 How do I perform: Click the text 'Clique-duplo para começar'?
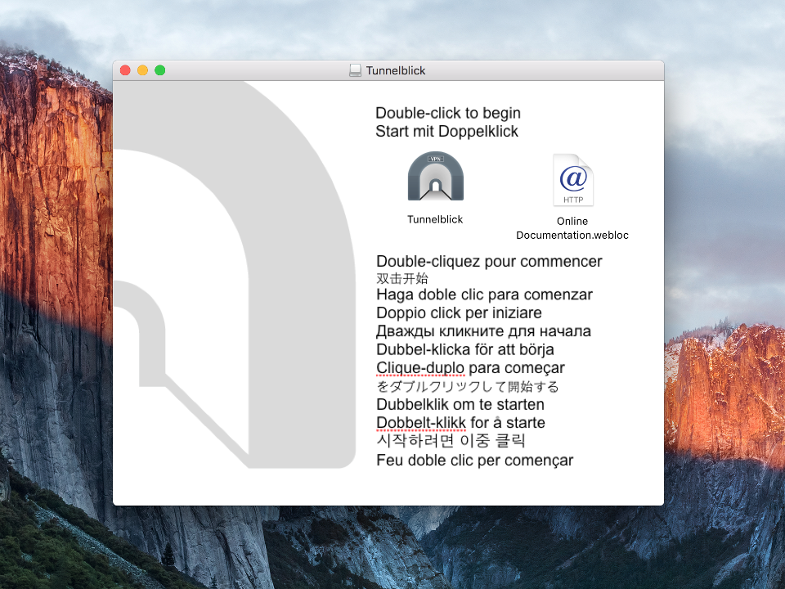tap(471, 368)
